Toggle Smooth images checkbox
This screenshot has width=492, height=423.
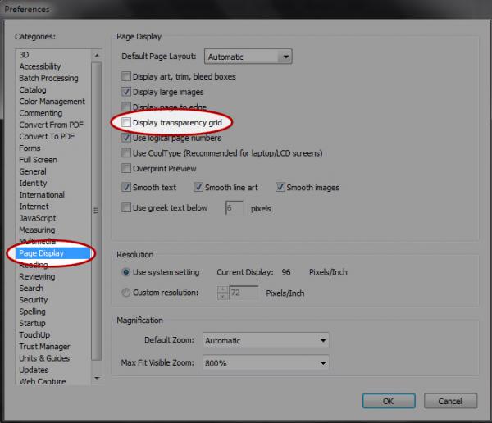(280, 188)
